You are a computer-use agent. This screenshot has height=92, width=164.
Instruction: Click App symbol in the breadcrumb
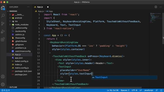[51, 11]
